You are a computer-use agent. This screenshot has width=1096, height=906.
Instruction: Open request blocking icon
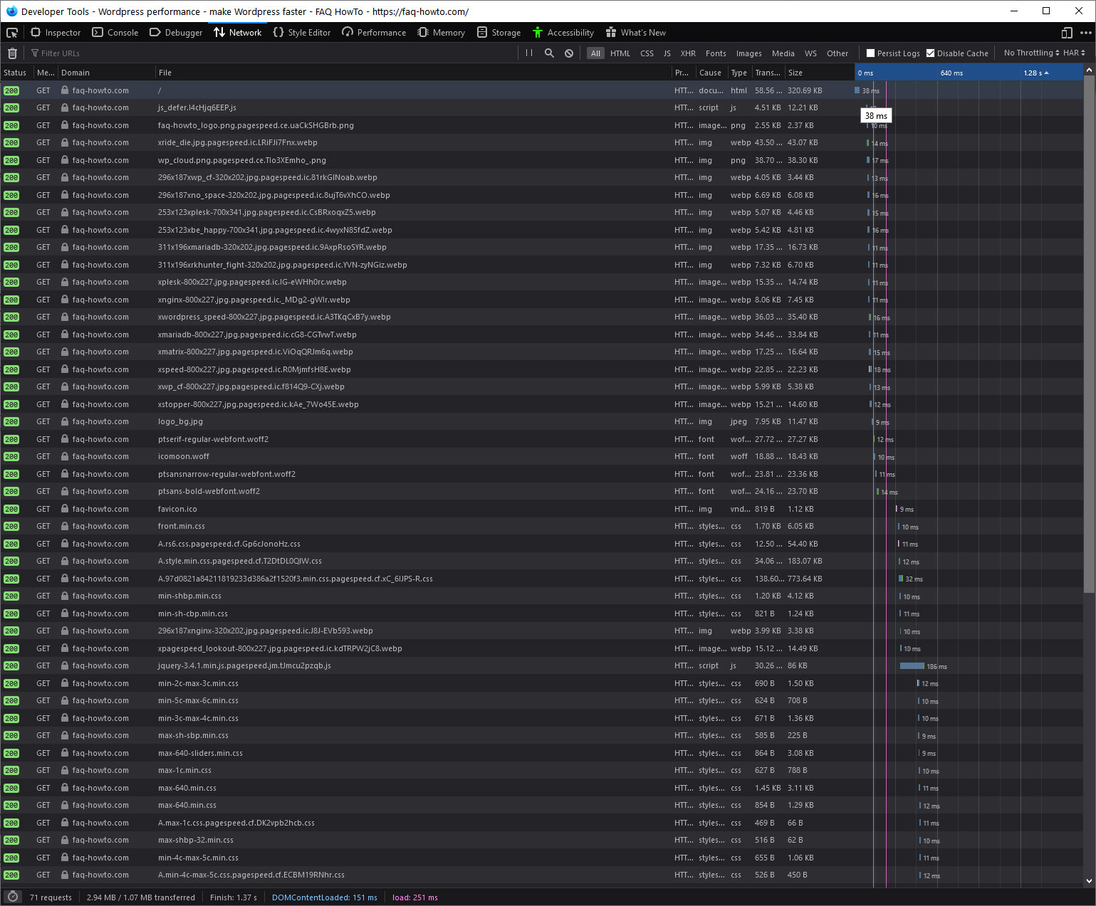pyautogui.click(x=569, y=53)
